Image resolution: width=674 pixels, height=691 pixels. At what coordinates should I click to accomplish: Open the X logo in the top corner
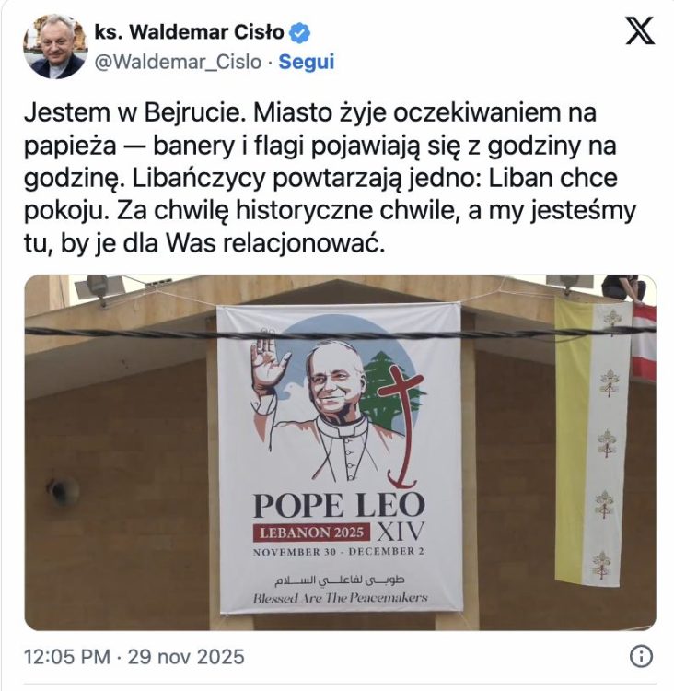[641, 30]
